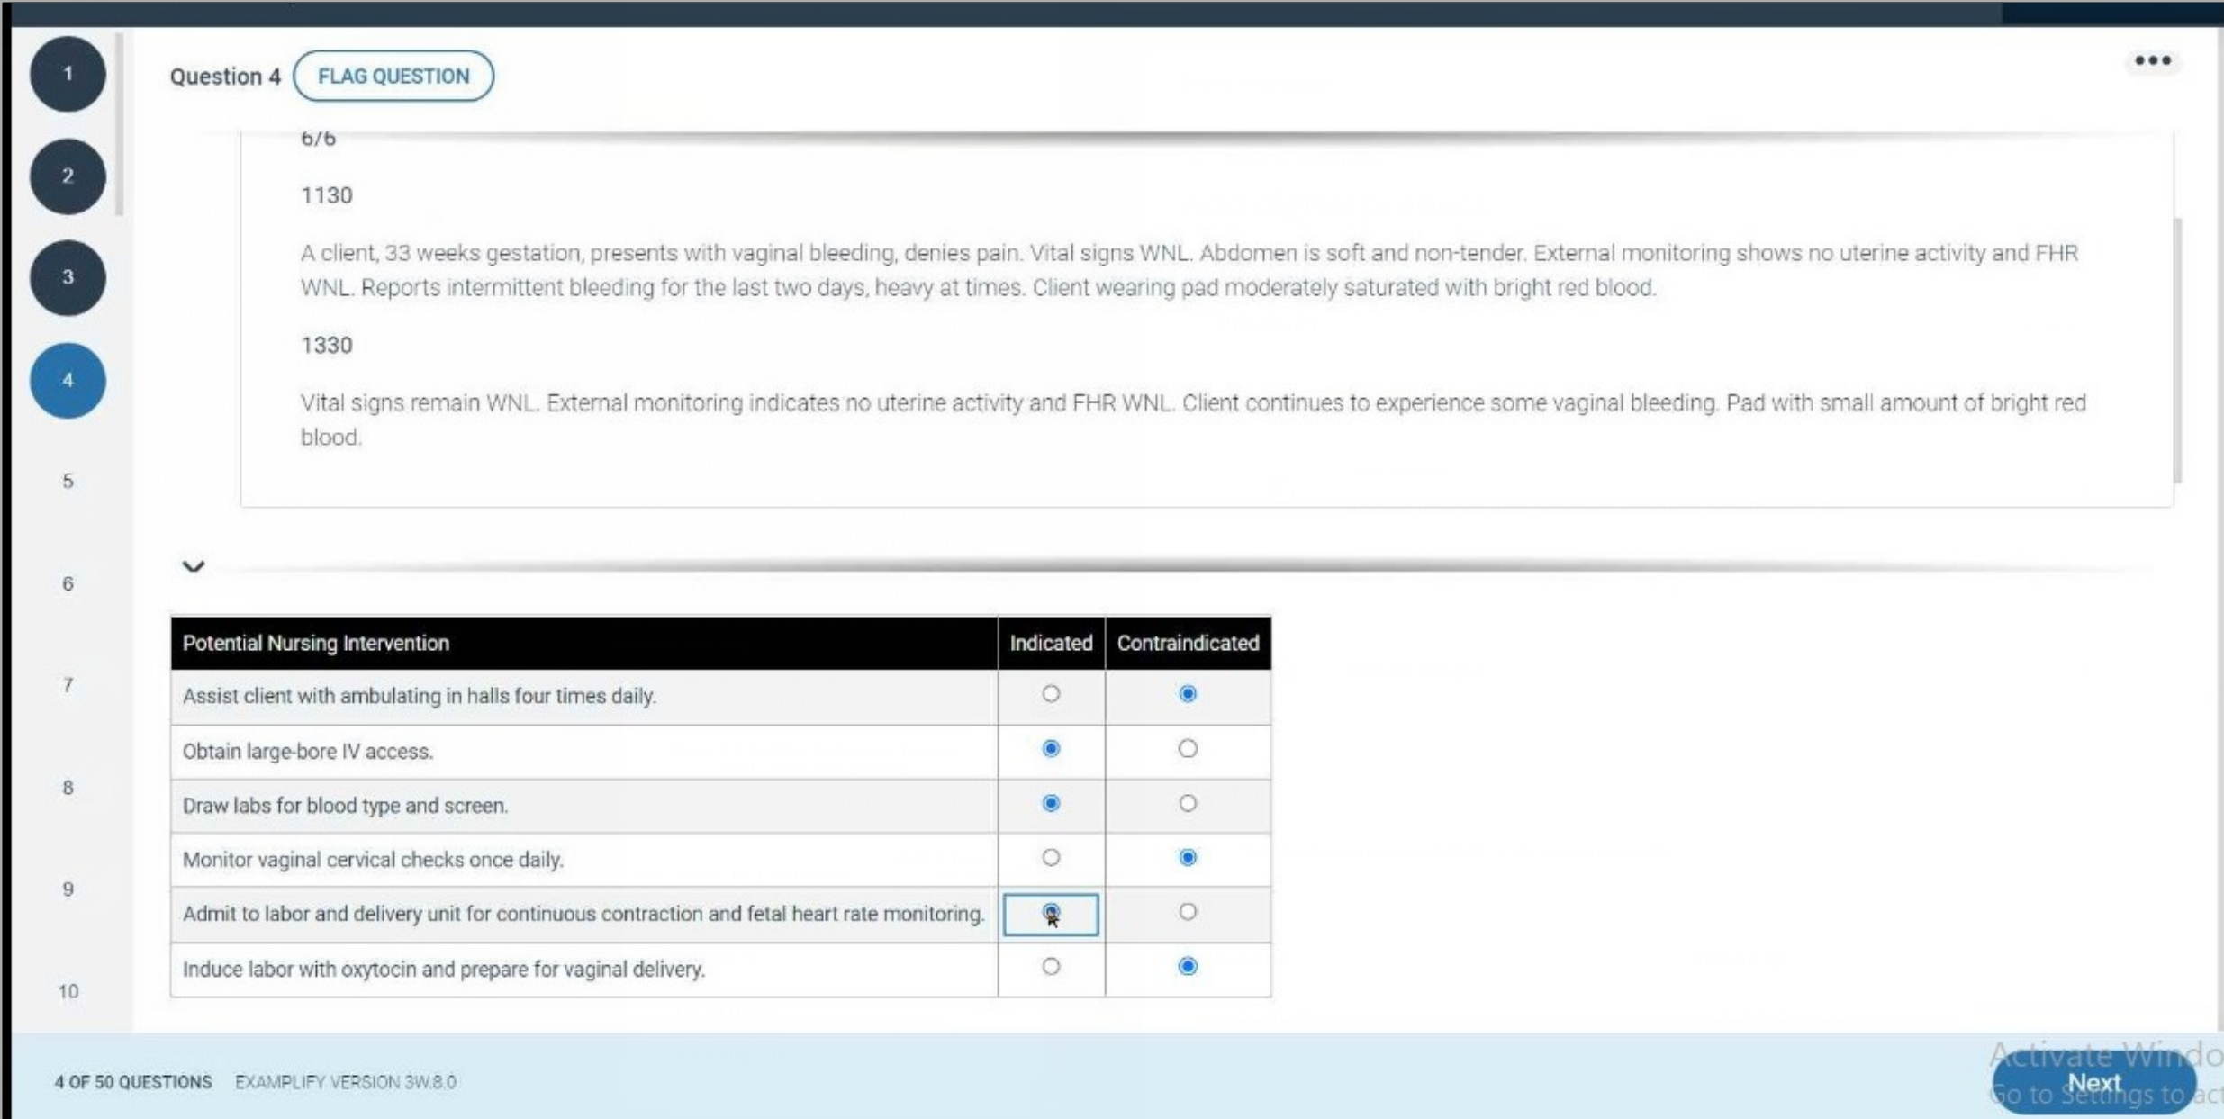The height and width of the screenshot is (1119, 2224).
Task: Go to question 1 bubble
Action: [x=68, y=74]
